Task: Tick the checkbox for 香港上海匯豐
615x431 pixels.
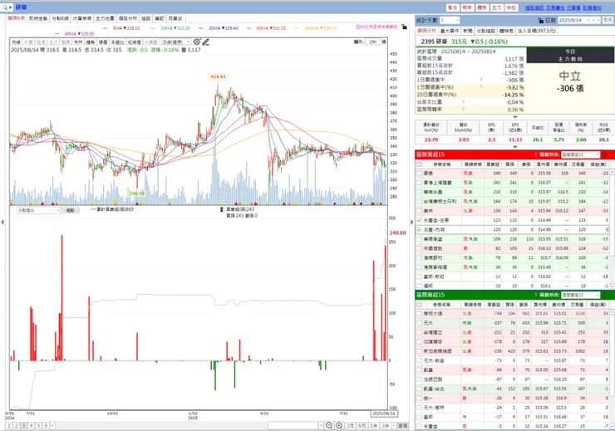Action: click(x=419, y=183)
